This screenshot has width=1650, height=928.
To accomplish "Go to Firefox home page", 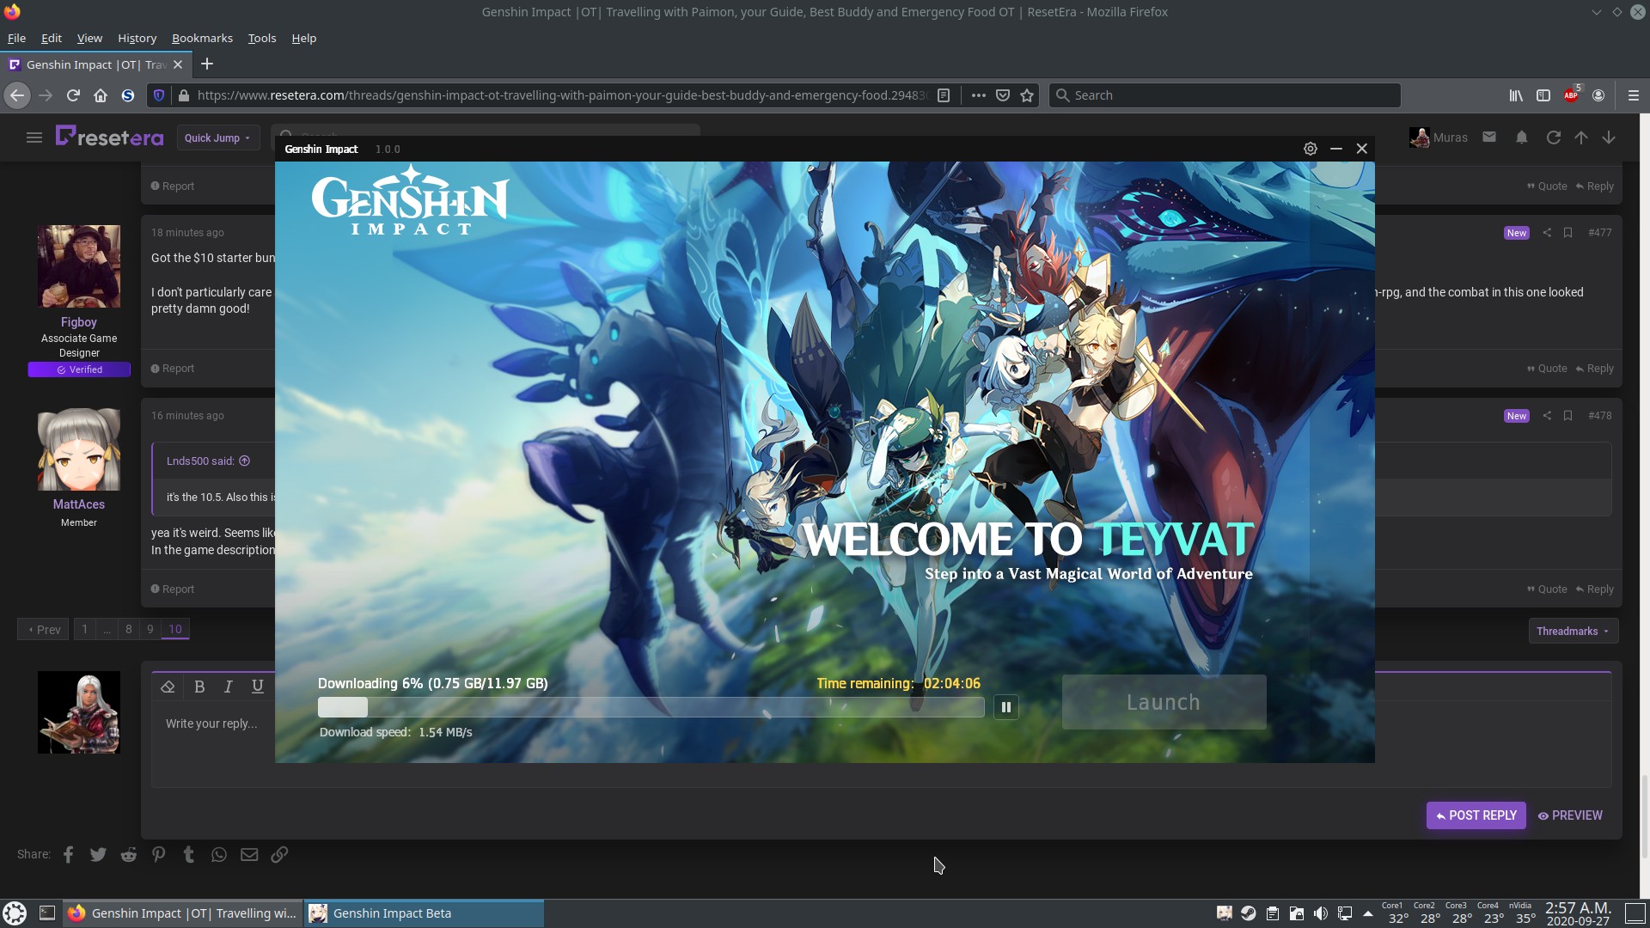I will pyautogui.click(x=101, y=95).
